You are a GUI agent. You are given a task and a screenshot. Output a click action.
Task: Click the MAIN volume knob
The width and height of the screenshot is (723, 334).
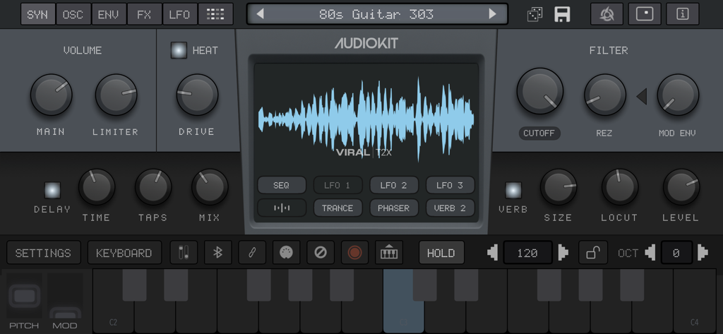[51, 95]
